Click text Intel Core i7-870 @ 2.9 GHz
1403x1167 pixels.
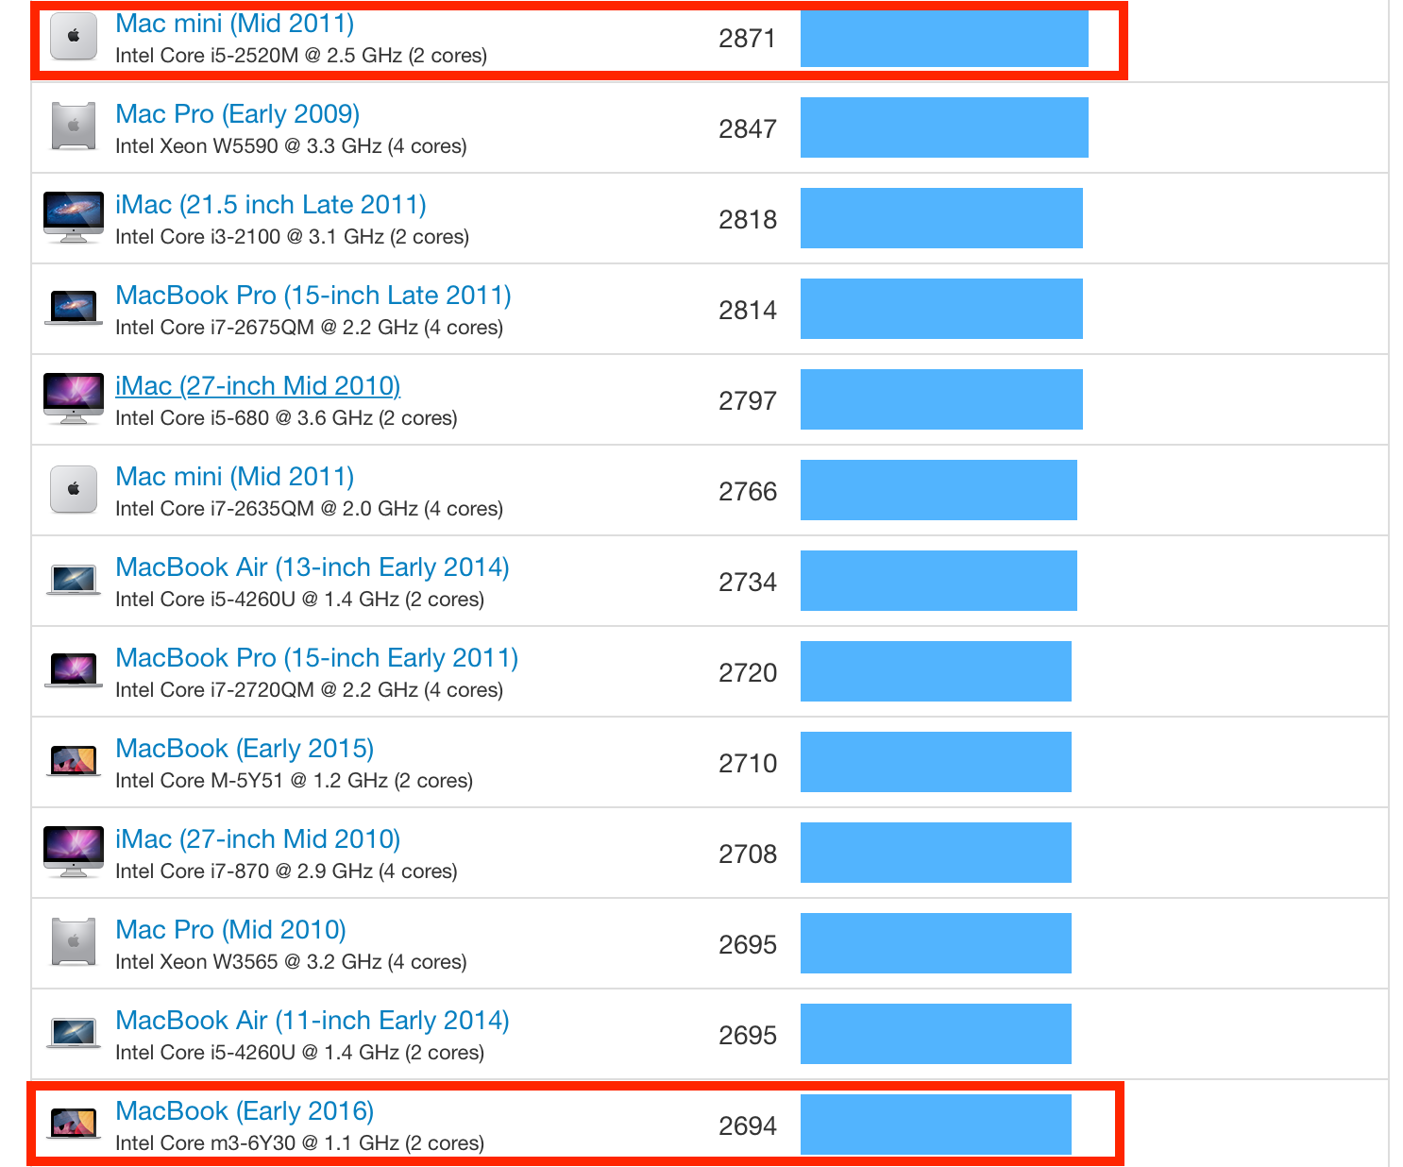(x=244, y=871)
